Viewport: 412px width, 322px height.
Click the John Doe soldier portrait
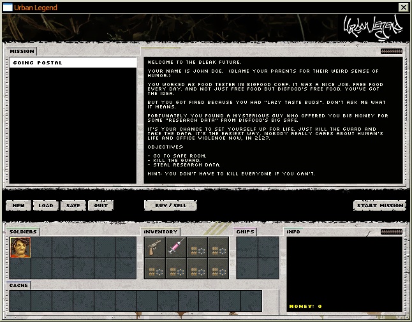[20, 247]
